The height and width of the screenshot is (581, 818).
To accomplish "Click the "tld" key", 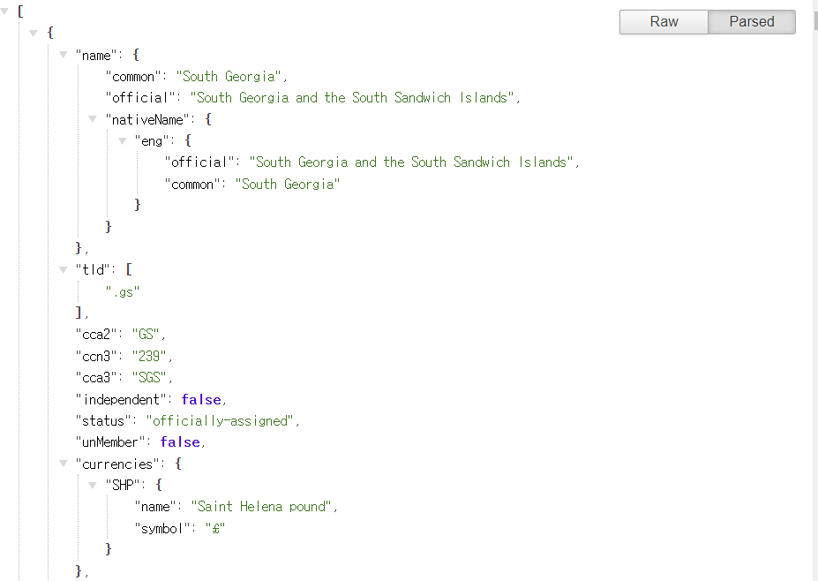I will click(93, 270).
